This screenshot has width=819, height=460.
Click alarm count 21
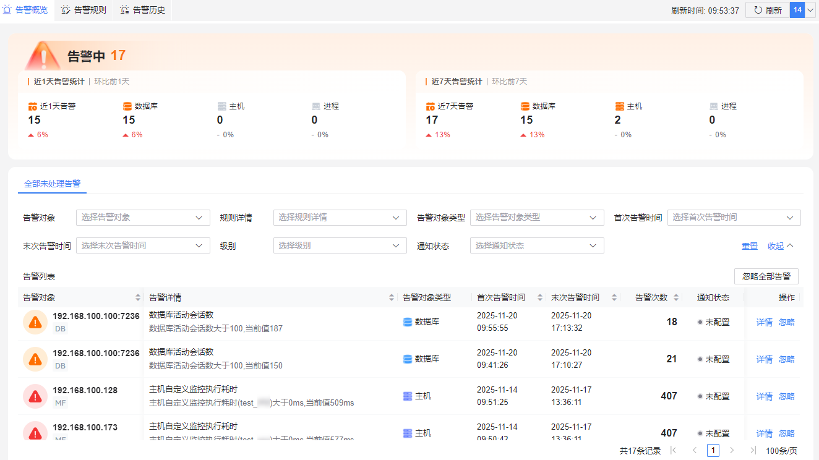(x=672, y=359)
